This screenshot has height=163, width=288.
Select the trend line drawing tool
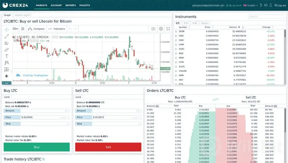pos(6,36)
